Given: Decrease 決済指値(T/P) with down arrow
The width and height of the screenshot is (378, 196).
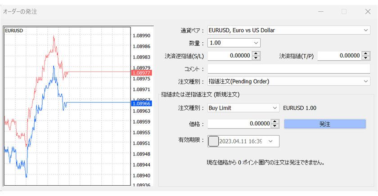Looking at the screenshot, I should (366, 58).
